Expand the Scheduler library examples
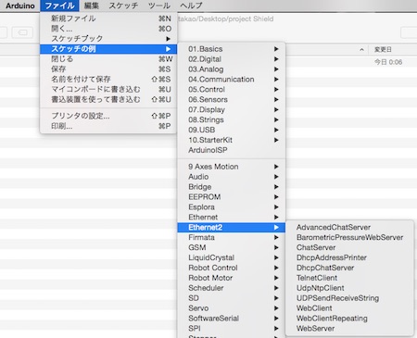 point(232,288)
